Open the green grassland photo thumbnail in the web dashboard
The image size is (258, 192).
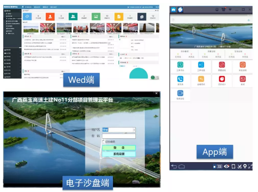pyautogui.click(x=31, y=28)
